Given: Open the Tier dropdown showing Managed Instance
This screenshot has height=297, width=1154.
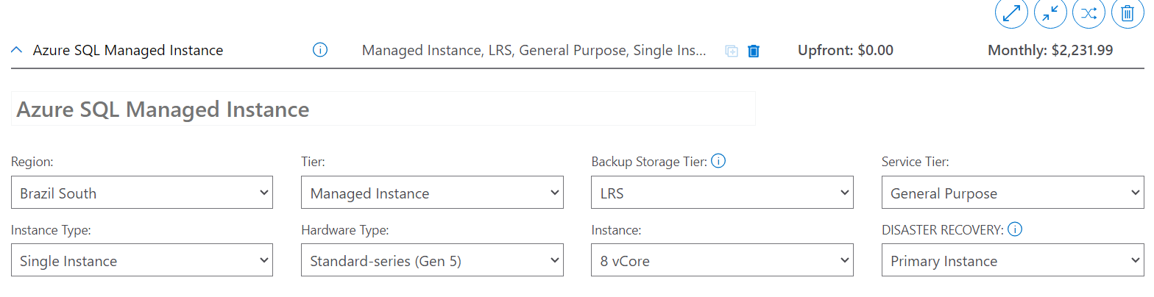Looking at the screenshot, I should (432, 193).
